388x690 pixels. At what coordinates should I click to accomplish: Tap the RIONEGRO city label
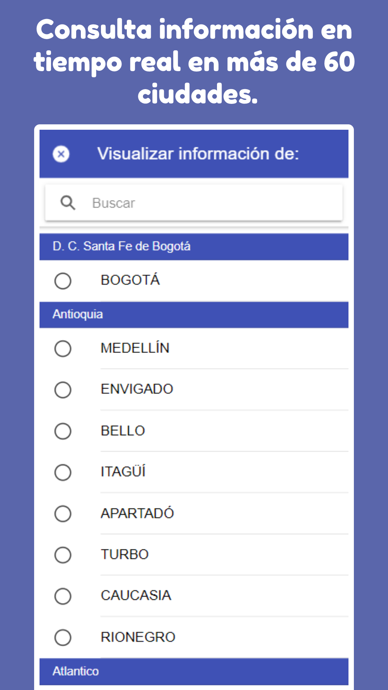click(x=138, y=637)
